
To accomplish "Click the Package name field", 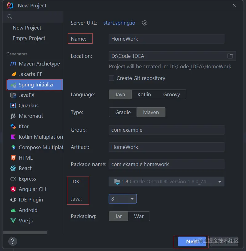I will [x=166, y=164].
